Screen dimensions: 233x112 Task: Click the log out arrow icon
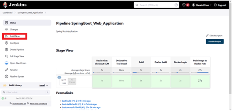coord(215,5)
